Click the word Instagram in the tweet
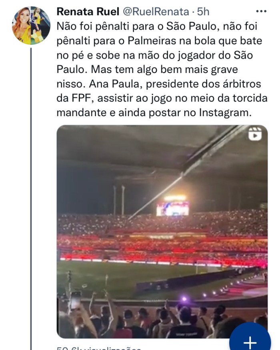 click(x=225, y=113)
